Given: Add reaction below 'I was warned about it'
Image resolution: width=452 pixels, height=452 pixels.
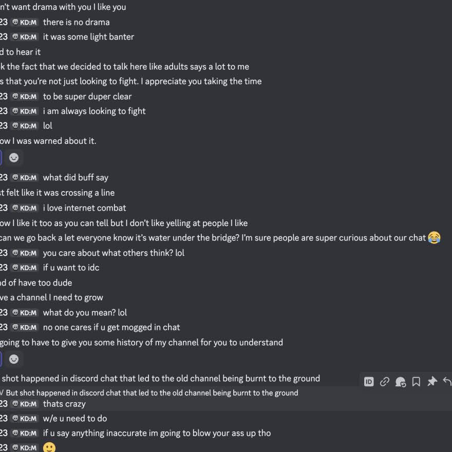Looking at the screenshot, I should tap(14, 158).
